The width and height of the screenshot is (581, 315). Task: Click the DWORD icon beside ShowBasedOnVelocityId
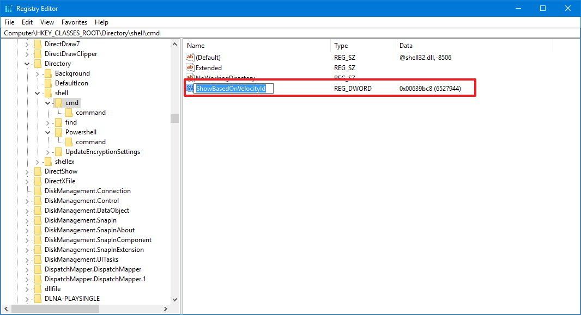coord(189,88)
